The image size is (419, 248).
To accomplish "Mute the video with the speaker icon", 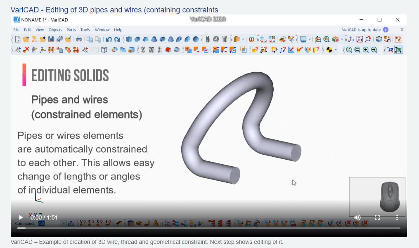I will (x=357, y=217).
